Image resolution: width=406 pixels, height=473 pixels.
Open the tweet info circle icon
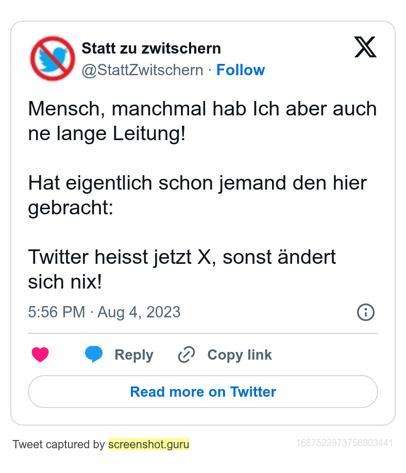click(366, 312)
